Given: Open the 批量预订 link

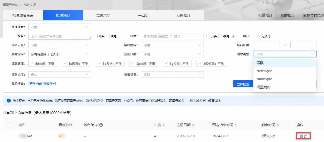Looking at the screenshot, I should pyautogui.click(x=265, y=15).
